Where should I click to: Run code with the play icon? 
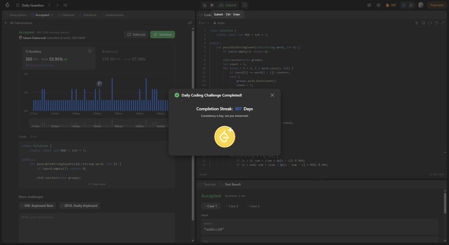212,5
